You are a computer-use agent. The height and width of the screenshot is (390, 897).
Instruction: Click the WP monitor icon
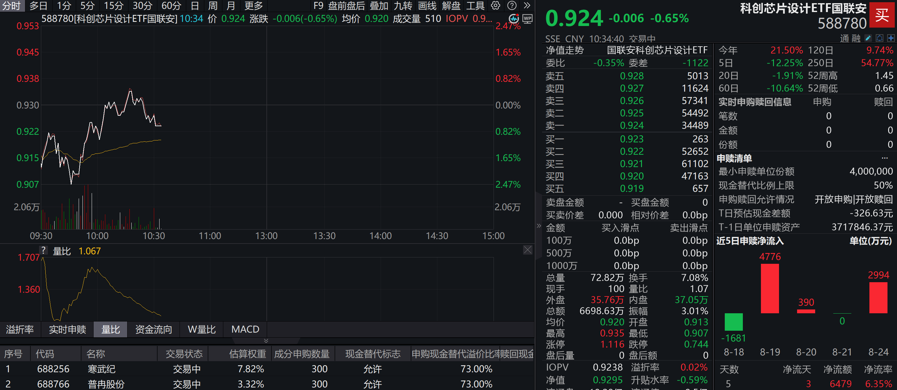pos(527,18)
